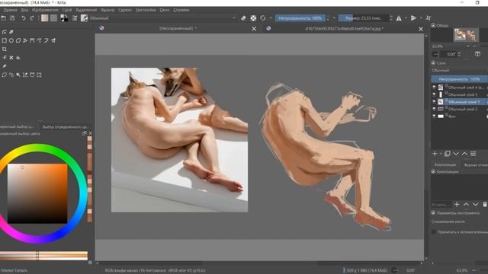Adjust the brush opacity slider in toolbar

click(300, 18)
